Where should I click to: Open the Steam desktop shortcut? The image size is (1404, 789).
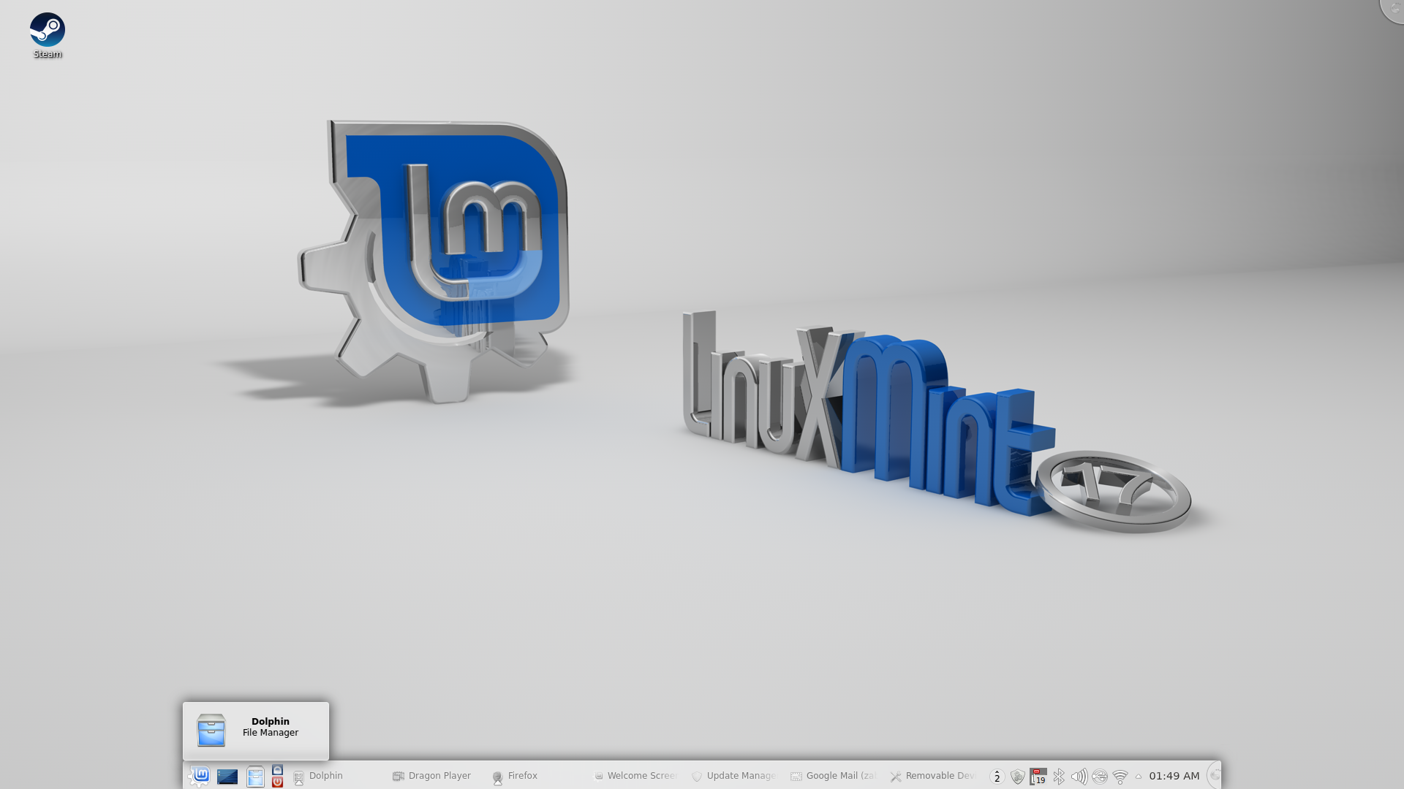pyautogui.click(x=48, y=34)
